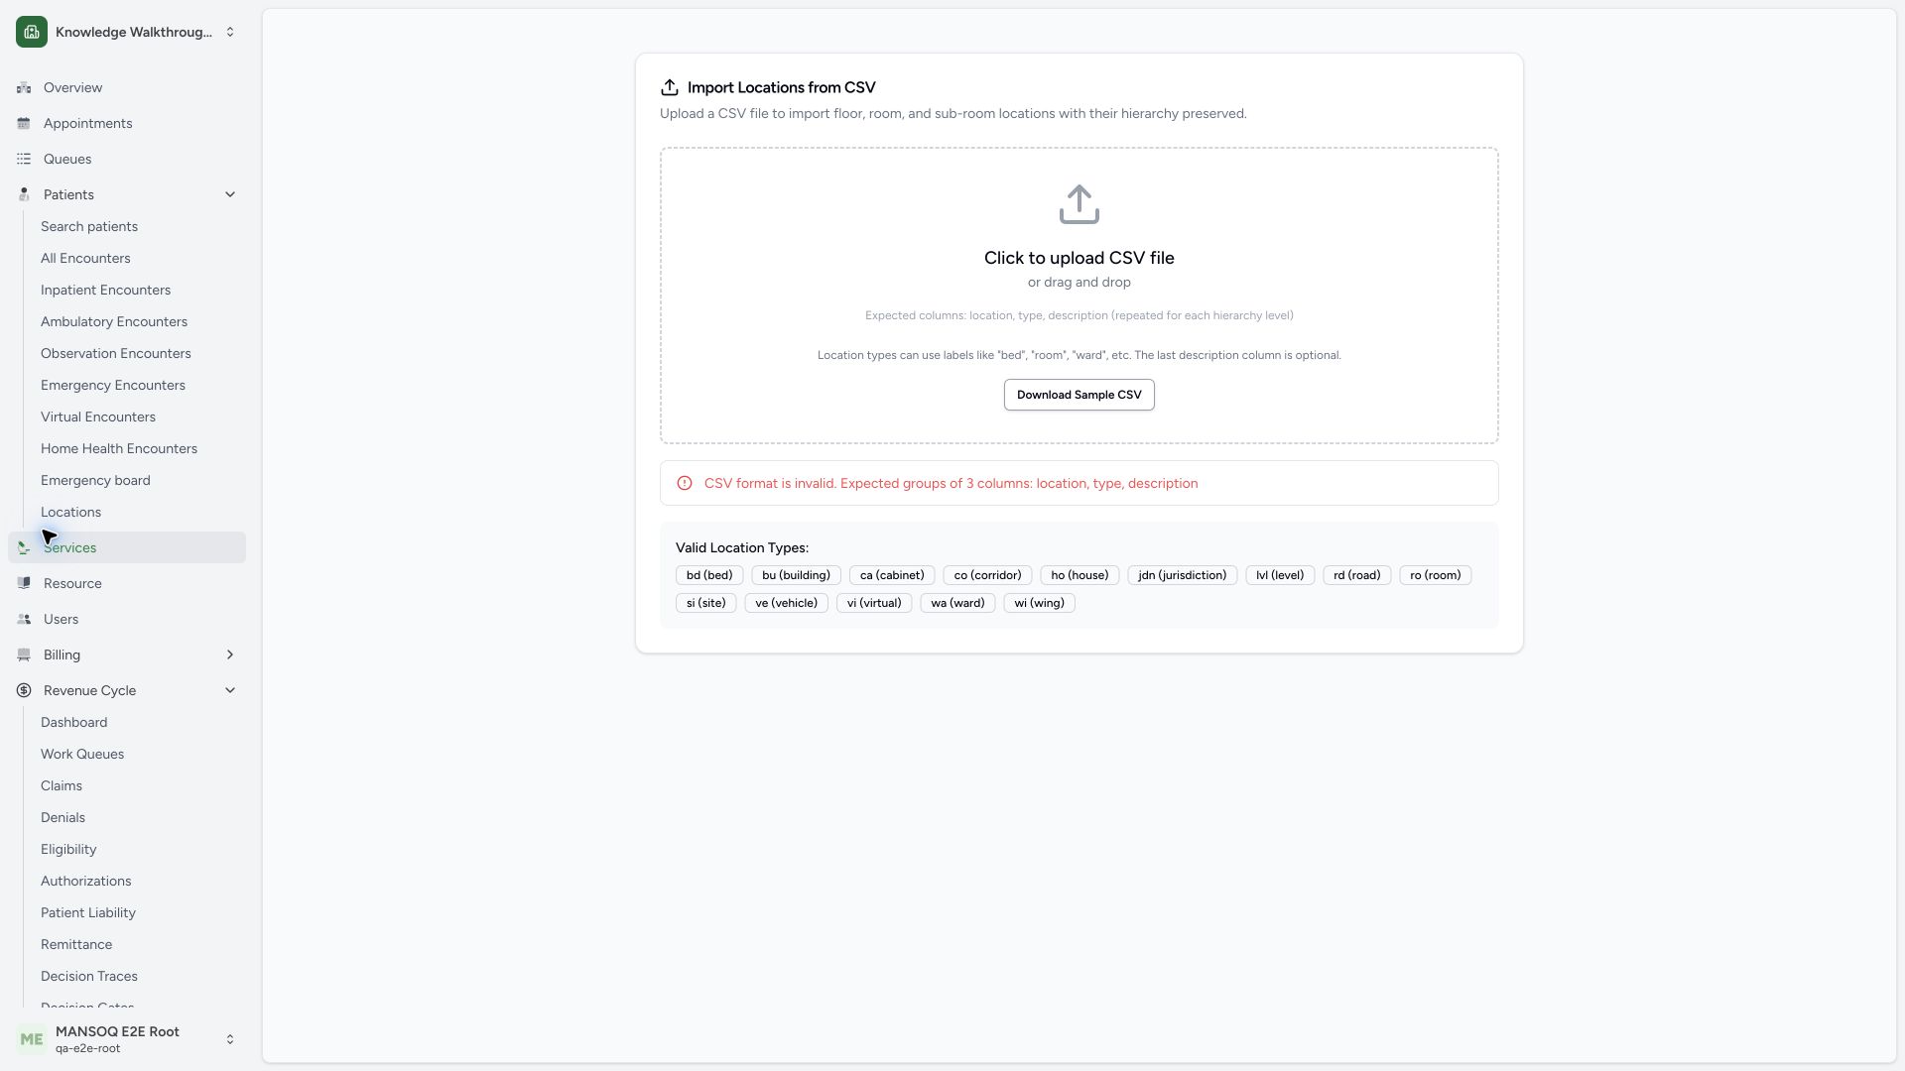Open Emergency board

[x=95, y=480]
